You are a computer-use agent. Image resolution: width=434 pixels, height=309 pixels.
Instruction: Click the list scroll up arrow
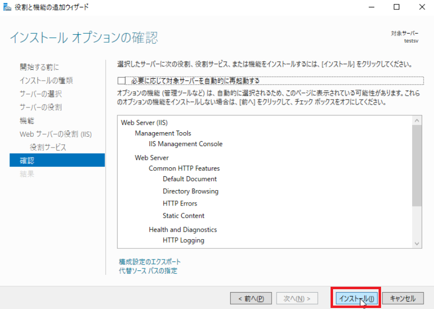417,120
